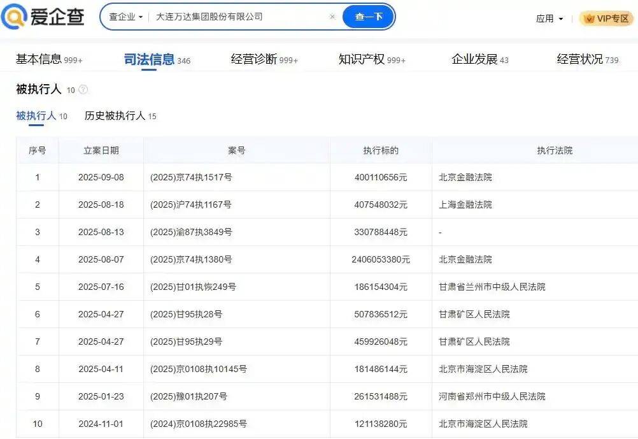The width and height of the screenshot is (638, 439).
Task: Go to the 知识产权 tab
Action: coord(372,59)
